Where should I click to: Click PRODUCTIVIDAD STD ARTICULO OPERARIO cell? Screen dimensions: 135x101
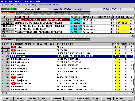(x=42, y=32)
